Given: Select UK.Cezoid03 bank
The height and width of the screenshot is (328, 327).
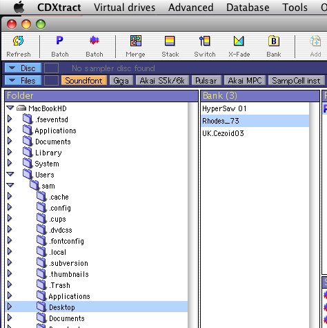Looking at the screenshot, I should click(x=255, y=133).
